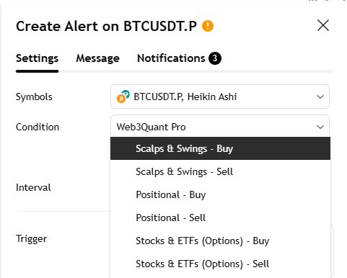Select Positional - Sell from list
347x278 pixels.
220,218
